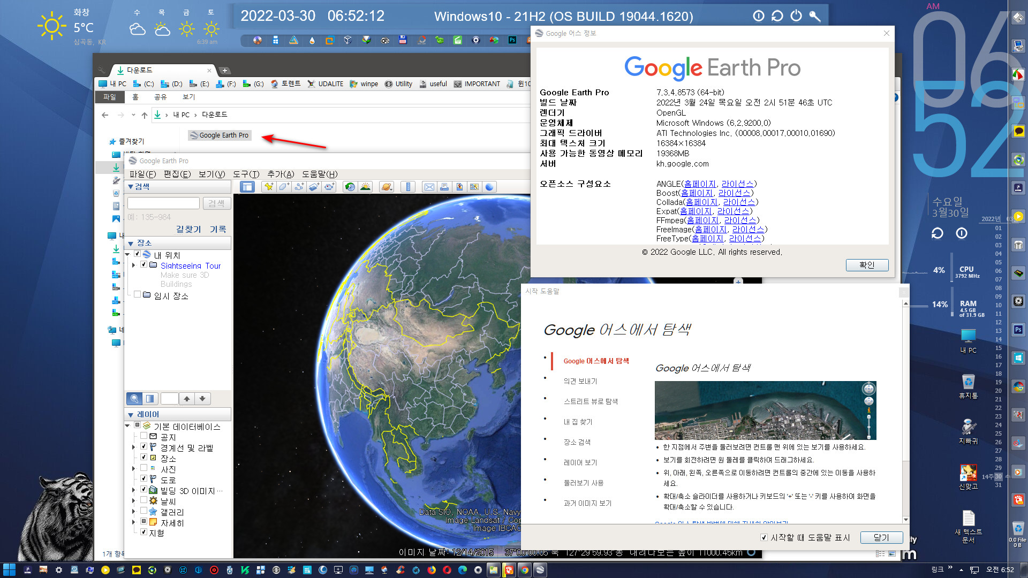The image size is (1028, 578).
Task: Check the 날씨 layer checkbox
Action: [x=143, y=500]
